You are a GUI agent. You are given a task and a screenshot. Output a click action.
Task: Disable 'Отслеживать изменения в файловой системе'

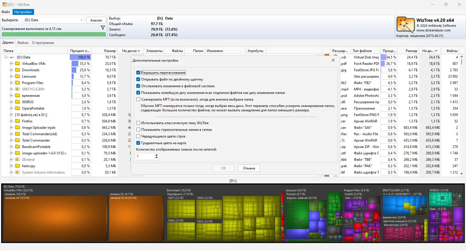pos(138,86)
